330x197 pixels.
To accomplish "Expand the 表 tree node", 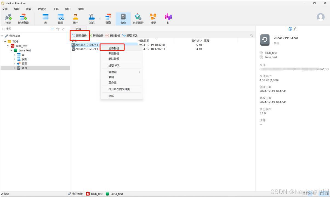I will point(15,55).
